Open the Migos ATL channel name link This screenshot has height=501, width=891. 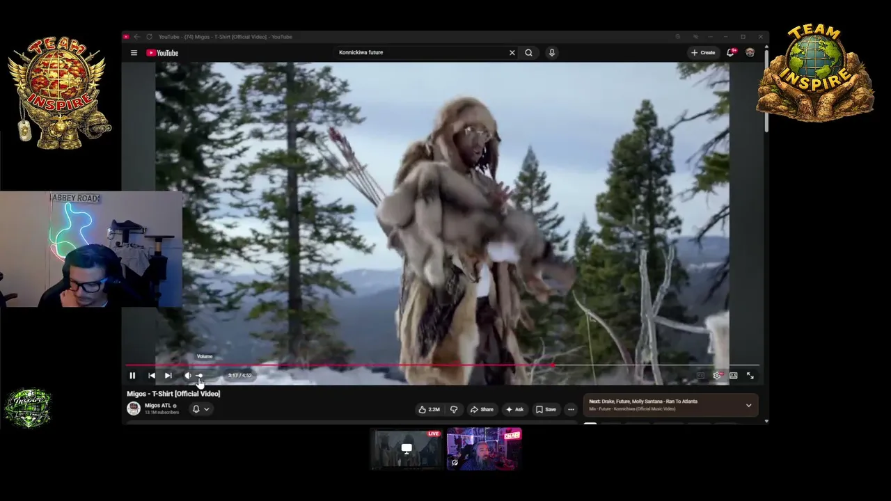[158, 406]
